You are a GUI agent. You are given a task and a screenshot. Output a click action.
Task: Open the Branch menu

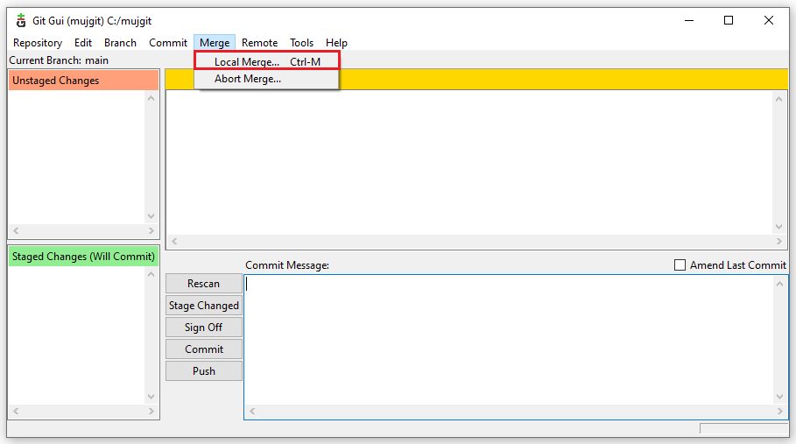(120, 43)
